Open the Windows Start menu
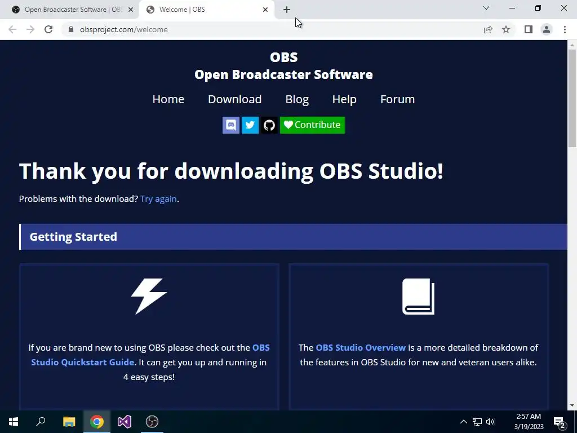The width and height of the screenshot is (577, 433). pyautogui.click(x=14, y=422)
